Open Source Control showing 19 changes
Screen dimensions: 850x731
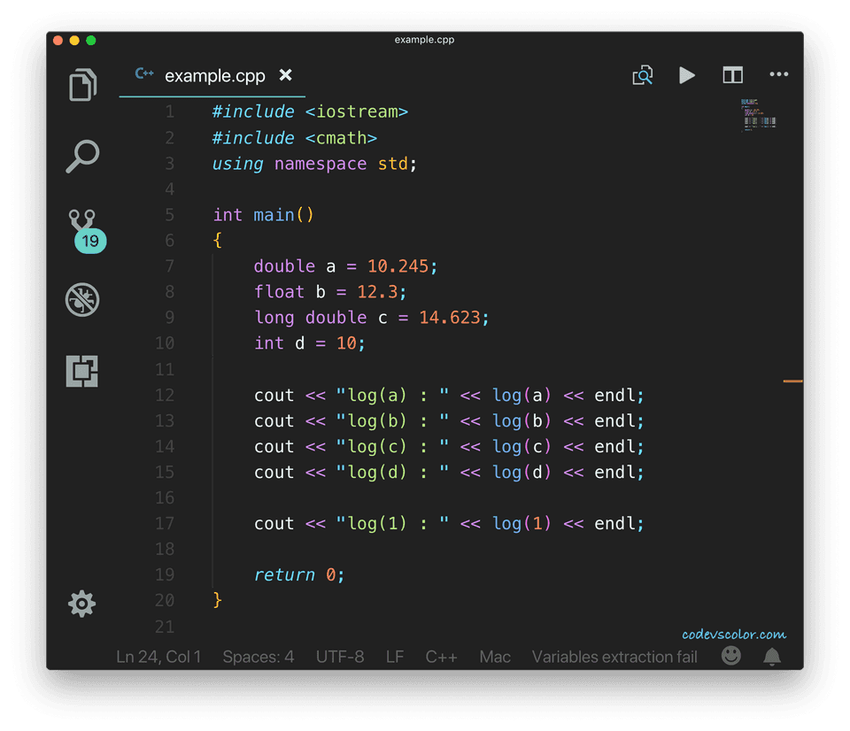click(81, 226)
